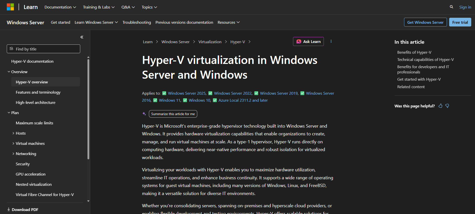Collapse the table of contents panel
The image size is (475, 214).
[x=82, y=37]
